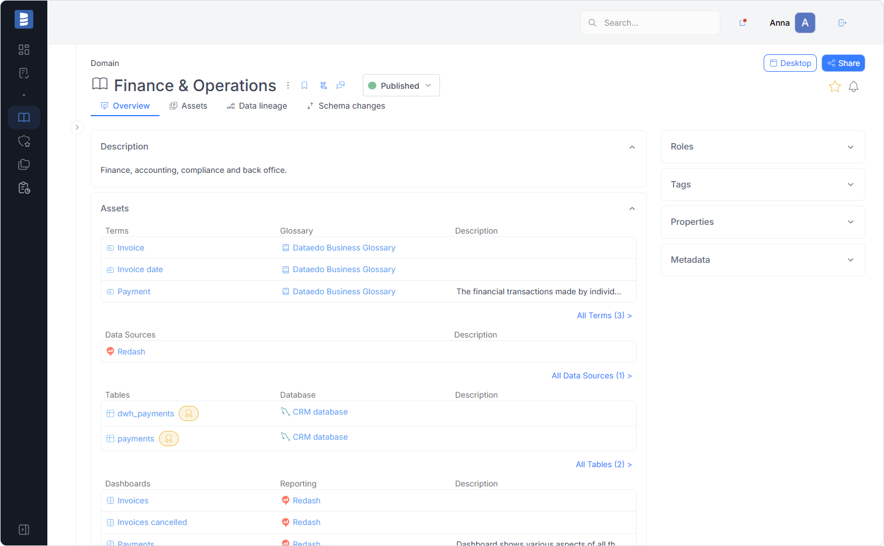The image size is (884, 546).
Task: Expand the bottom sidebar panel toggle
Action: [x=24, y=530]
